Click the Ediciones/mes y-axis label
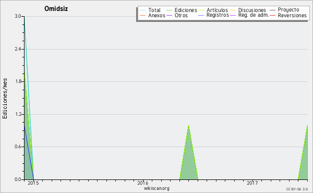This screenshot has height=193, width=313. [x=5, y=99]
